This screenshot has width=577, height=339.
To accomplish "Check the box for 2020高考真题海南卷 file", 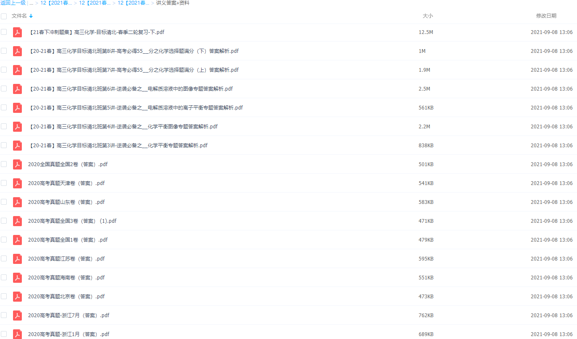I will pyautogui.click(x=4, y=277).
